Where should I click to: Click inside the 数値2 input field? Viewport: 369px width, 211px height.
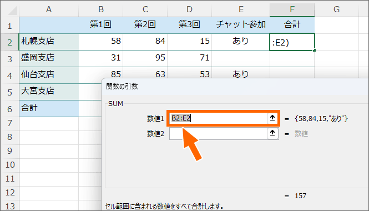(x=218, y=134)
